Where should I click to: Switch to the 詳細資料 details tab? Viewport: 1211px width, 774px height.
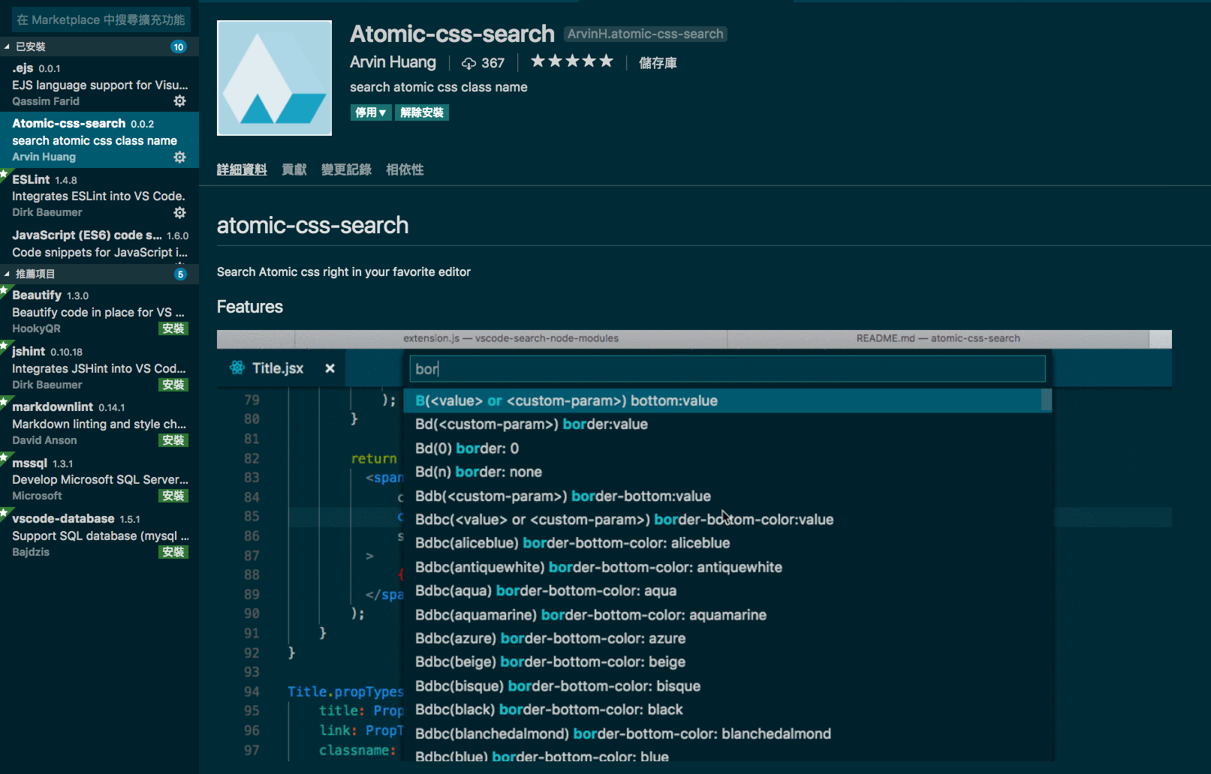[242, 169]
